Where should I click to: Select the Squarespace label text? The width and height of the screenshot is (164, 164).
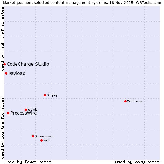pos(44,136)
